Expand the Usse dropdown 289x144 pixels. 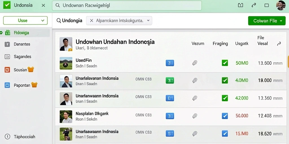coord(25,20)
